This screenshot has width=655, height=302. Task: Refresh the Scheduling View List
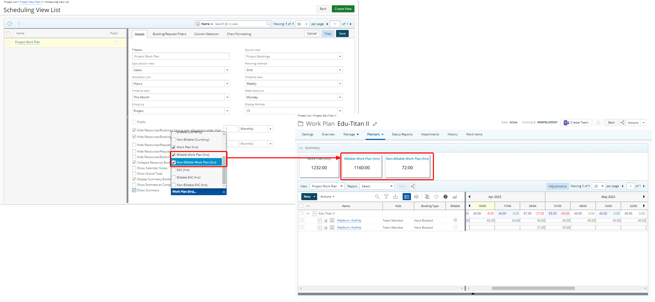click(x=10, y=24)
